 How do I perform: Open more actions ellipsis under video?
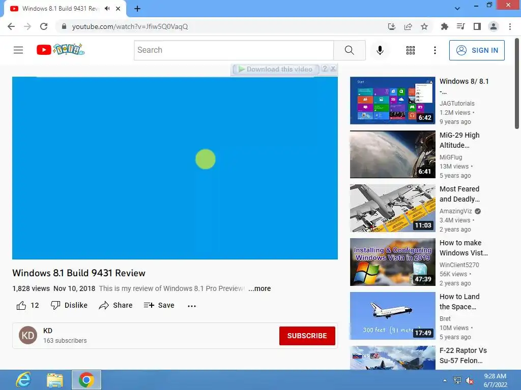point(192,306)
